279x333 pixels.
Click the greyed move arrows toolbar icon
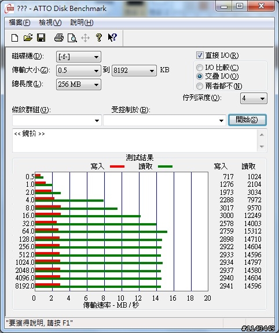coord(85,38)
